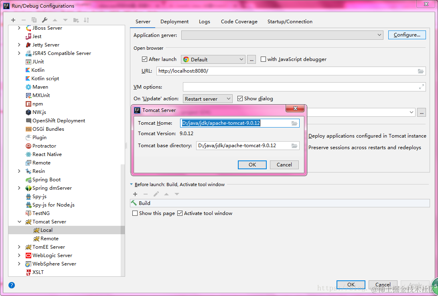Switch to the Logs tab

(x=205, y=22)
